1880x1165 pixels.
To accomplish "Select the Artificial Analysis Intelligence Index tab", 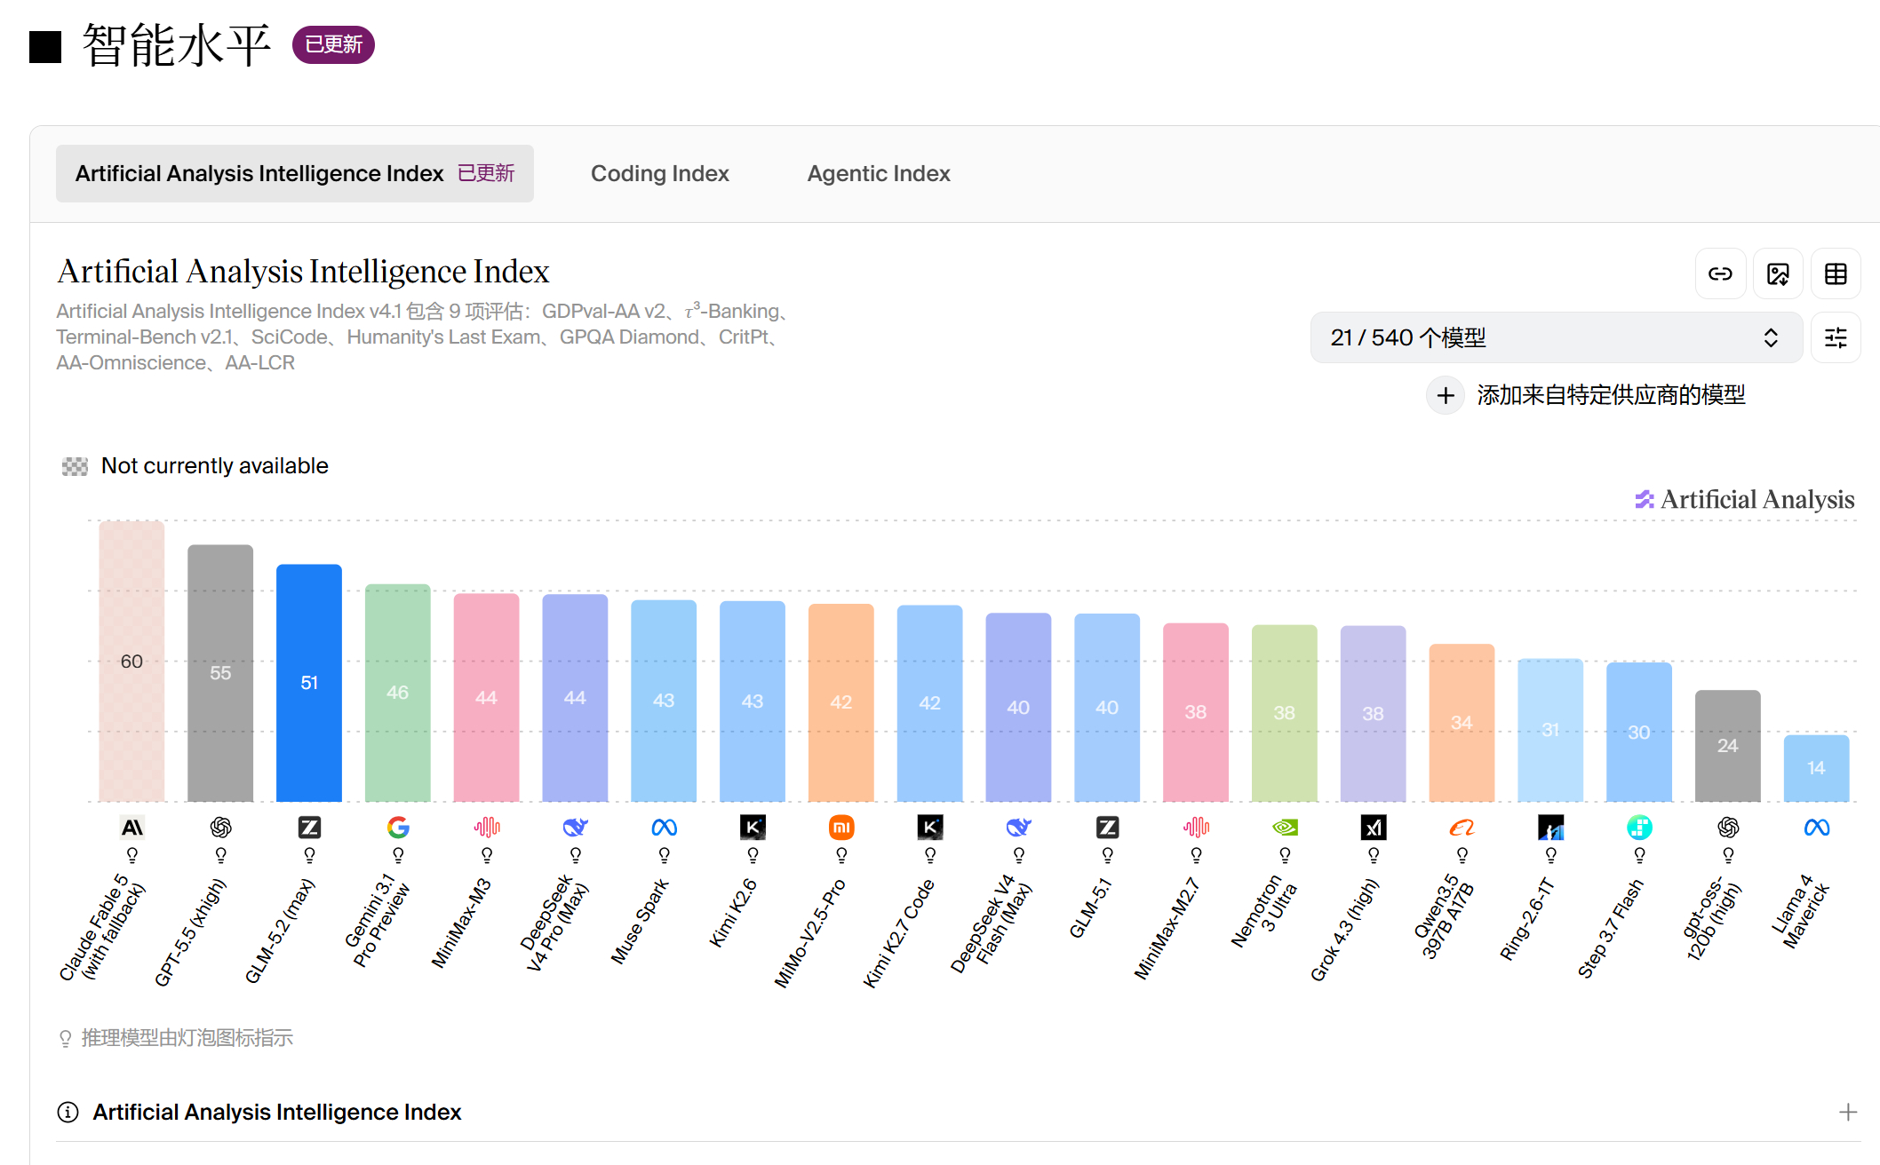I will 295,173.
